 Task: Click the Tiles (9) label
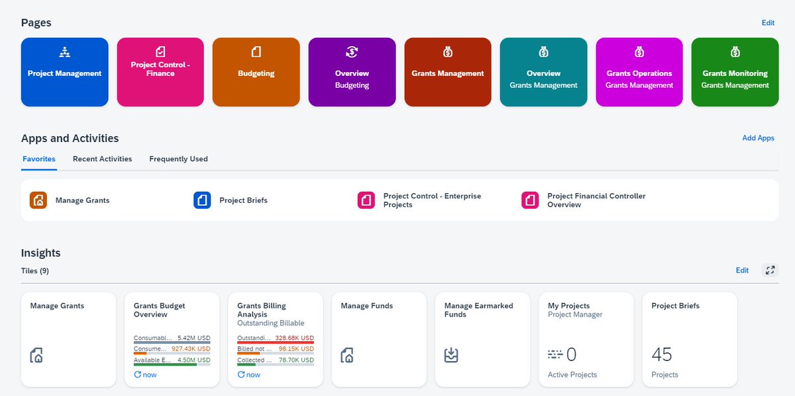click(x=35, y=271)
